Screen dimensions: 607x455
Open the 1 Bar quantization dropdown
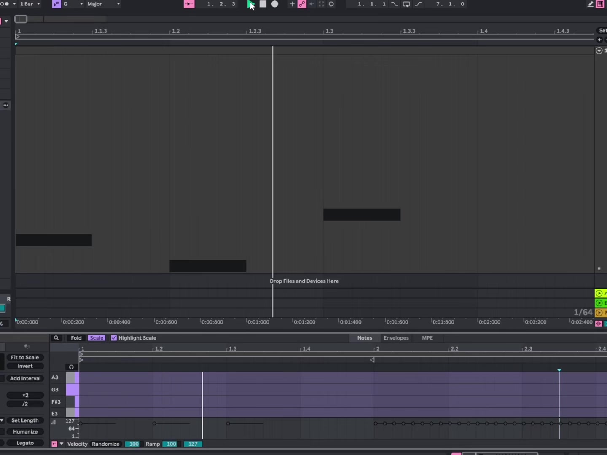(x=30, y=4)
